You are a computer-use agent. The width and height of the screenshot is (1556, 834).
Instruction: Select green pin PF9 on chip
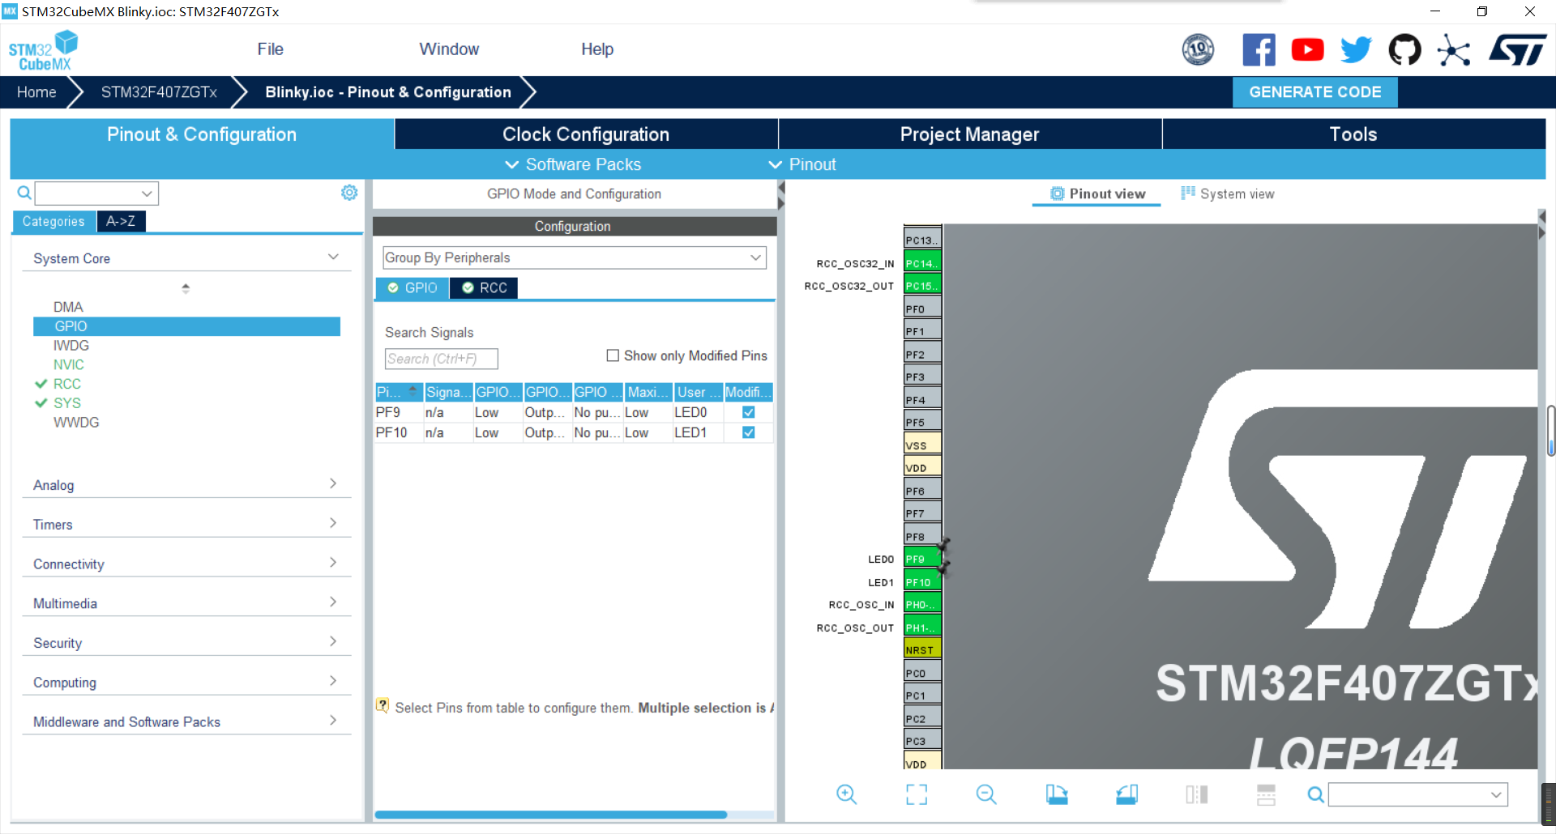click(x=922, y=559)
